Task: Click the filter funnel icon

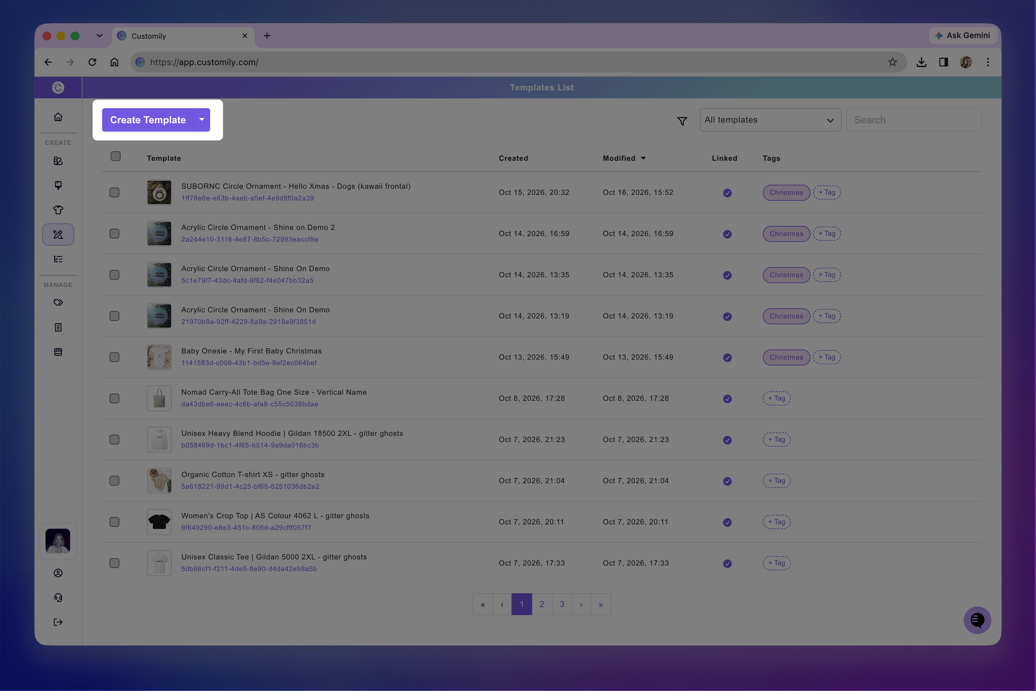Action: pos(682,121)
